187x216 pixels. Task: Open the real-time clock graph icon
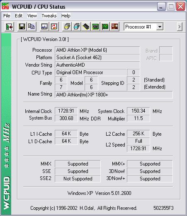click(x=44, y=26)
